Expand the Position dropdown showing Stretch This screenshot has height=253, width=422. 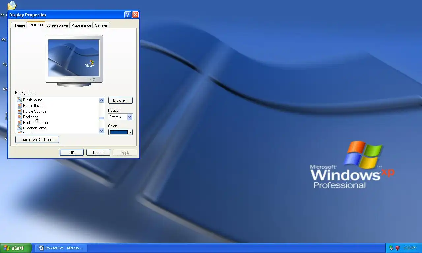tap(130, 117)
